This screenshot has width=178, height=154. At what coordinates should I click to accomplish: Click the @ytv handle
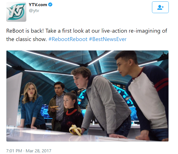pos(34,11)
